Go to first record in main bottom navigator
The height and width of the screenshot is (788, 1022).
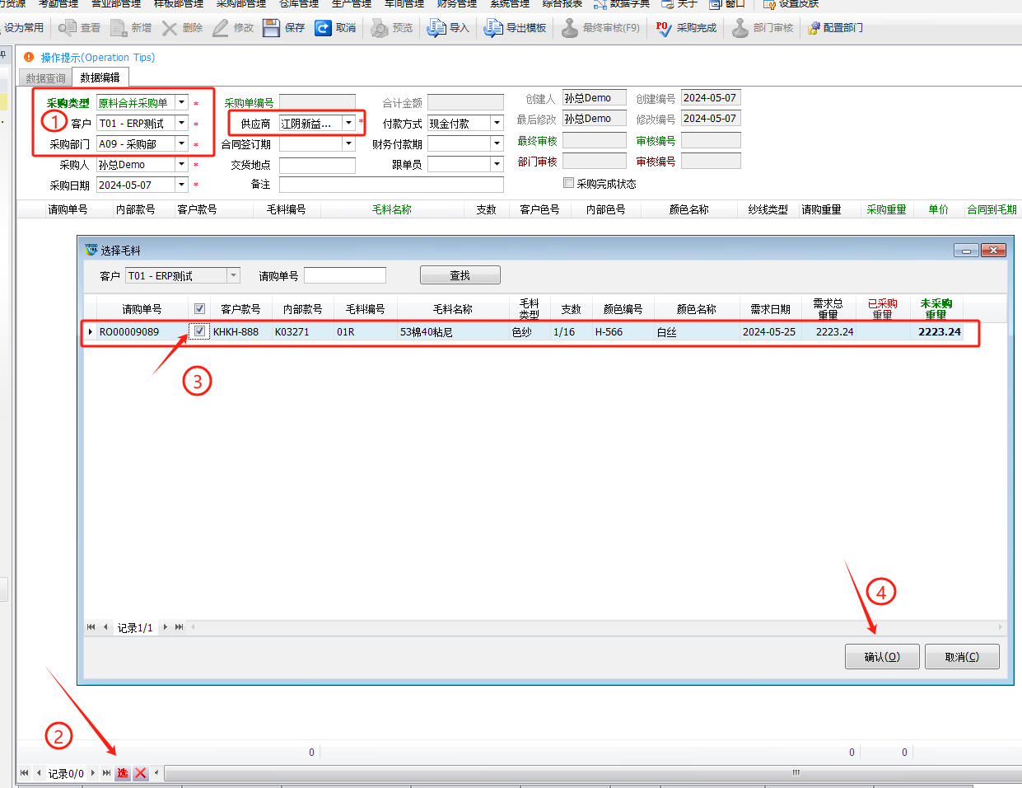click(x=24, y=773)
